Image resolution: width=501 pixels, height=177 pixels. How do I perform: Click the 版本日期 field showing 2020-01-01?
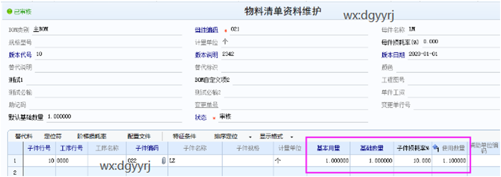point(454,54)
